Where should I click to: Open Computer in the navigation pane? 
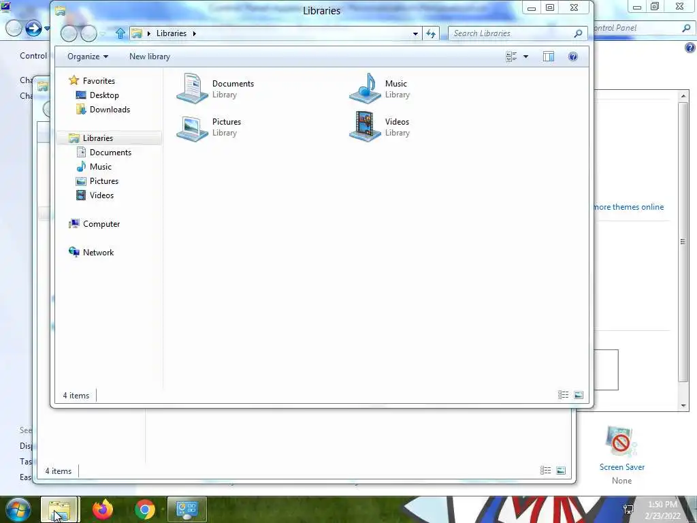pos(101,223)
